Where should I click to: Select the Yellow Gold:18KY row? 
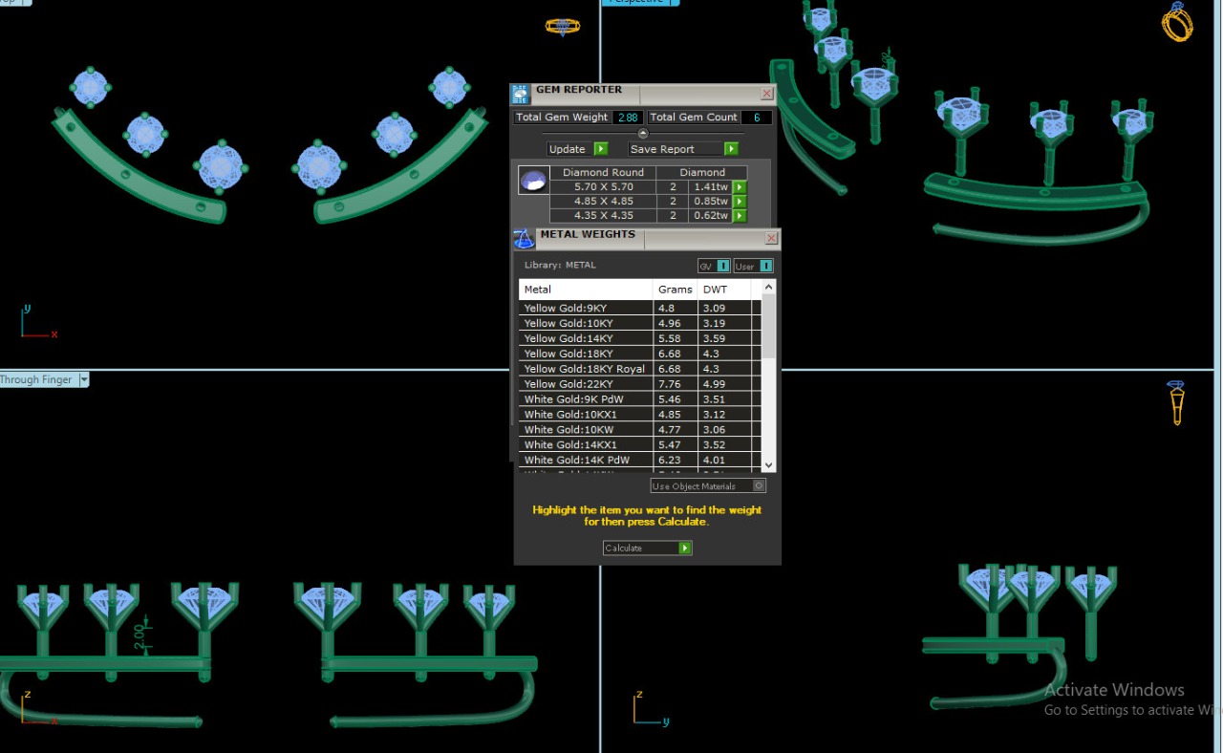click(x=586, y=354)
